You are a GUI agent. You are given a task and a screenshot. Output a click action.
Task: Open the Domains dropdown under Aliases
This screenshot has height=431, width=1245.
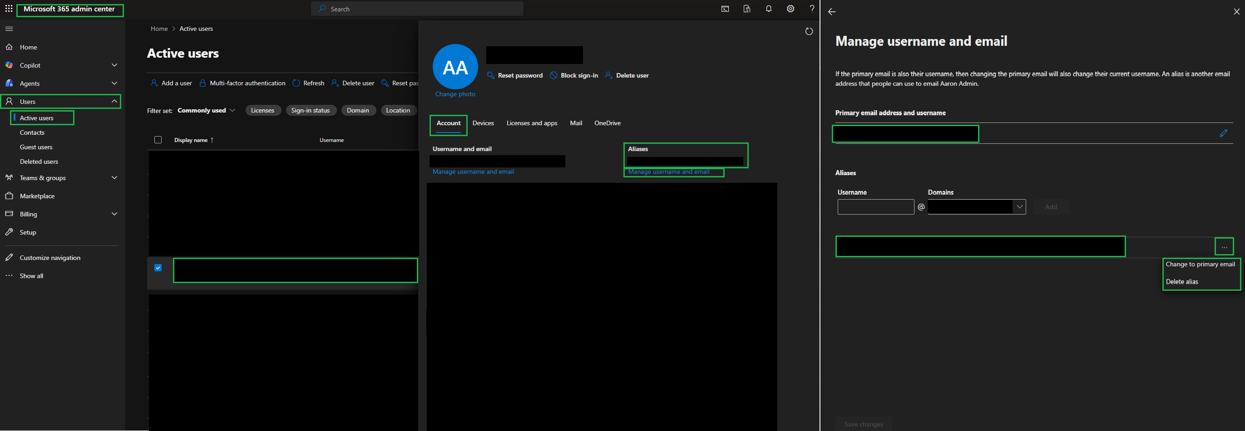[x=1019, y=207]
